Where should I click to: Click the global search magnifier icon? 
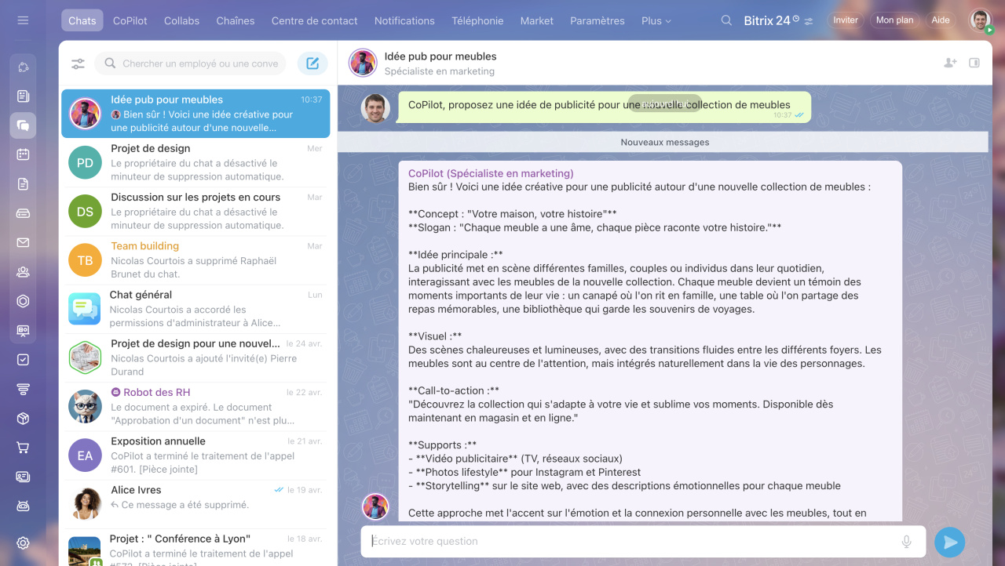pos(726,20)
